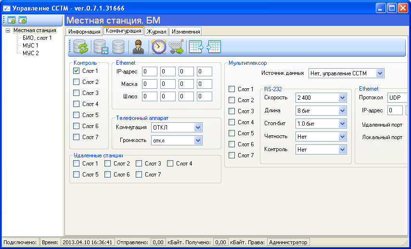Collapse the Местная станция tree node
Viewport: 411px width, 249px height.
(8, 30)
